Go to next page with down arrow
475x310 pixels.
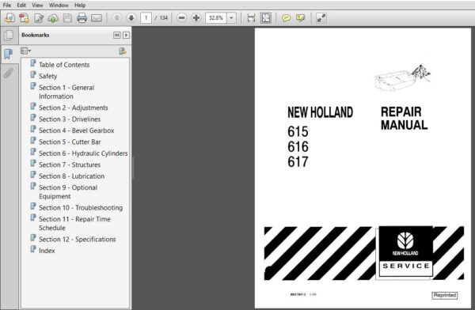tap(131, 18)
